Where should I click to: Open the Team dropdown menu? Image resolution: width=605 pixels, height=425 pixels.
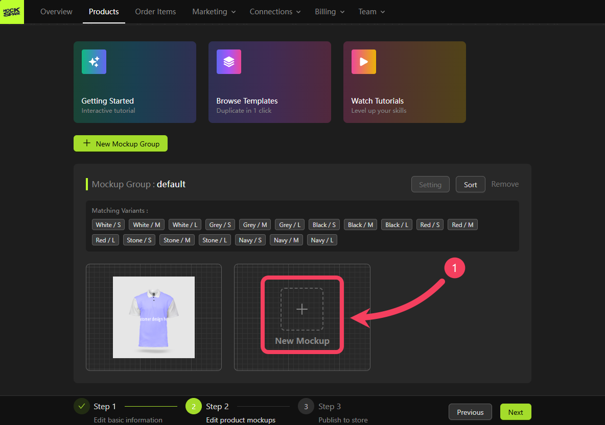click(371, 12)
